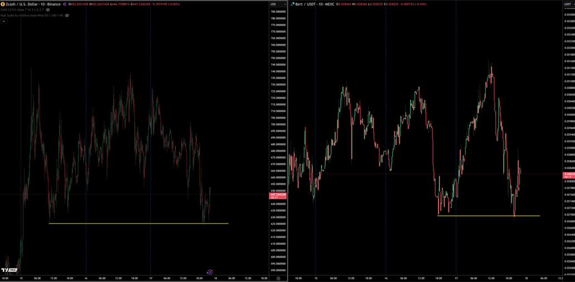Click the yellow support line on Zcash chart
575x282 pixels.
139,224
